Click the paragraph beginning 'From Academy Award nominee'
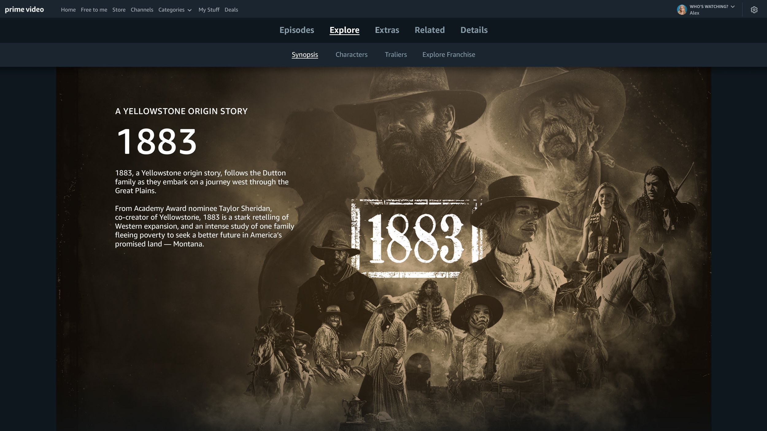Viewport: 767px width, 431px height. (x=204, y=226)
